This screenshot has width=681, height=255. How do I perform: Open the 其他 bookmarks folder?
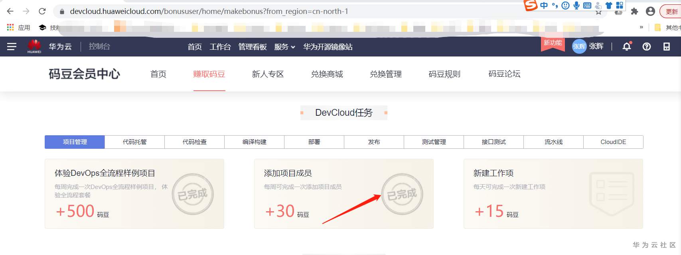(667, 27)
